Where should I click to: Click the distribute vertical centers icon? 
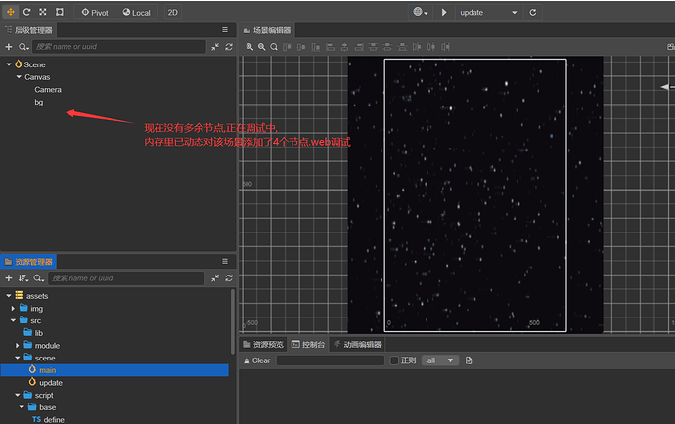point(387,47)
